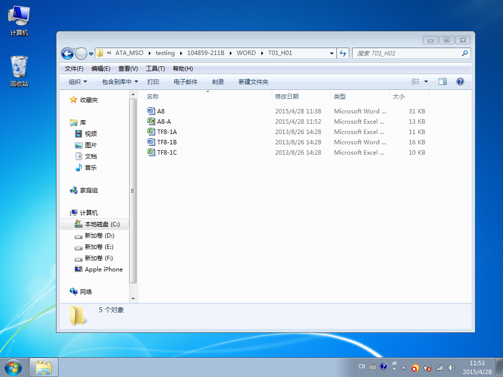Click the Windows Start orb
Viewport: 503px width, 377px height.
(13, 367)
